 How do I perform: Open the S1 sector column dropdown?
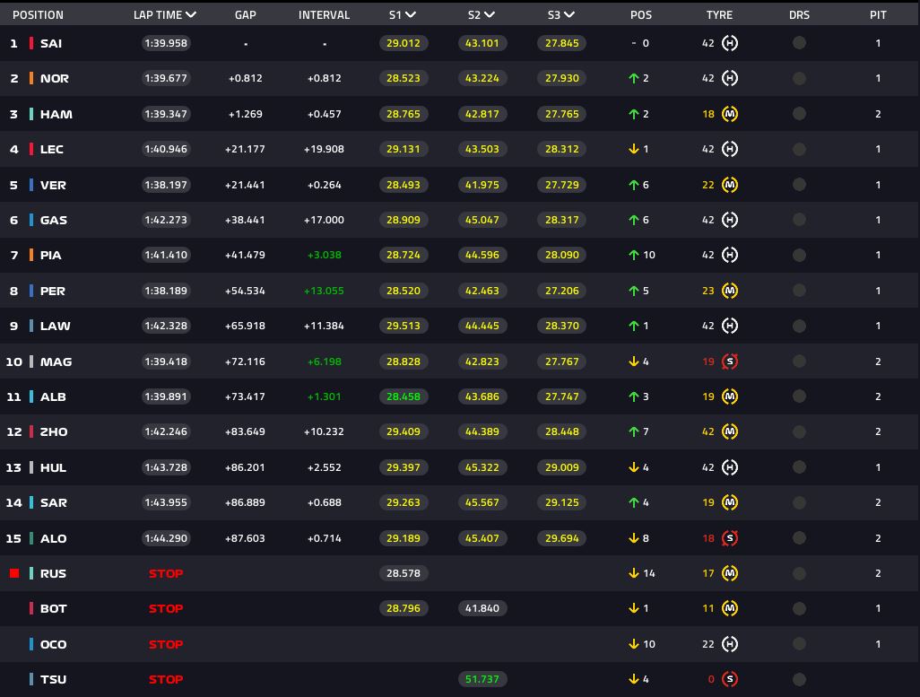[x=410, y=15]
